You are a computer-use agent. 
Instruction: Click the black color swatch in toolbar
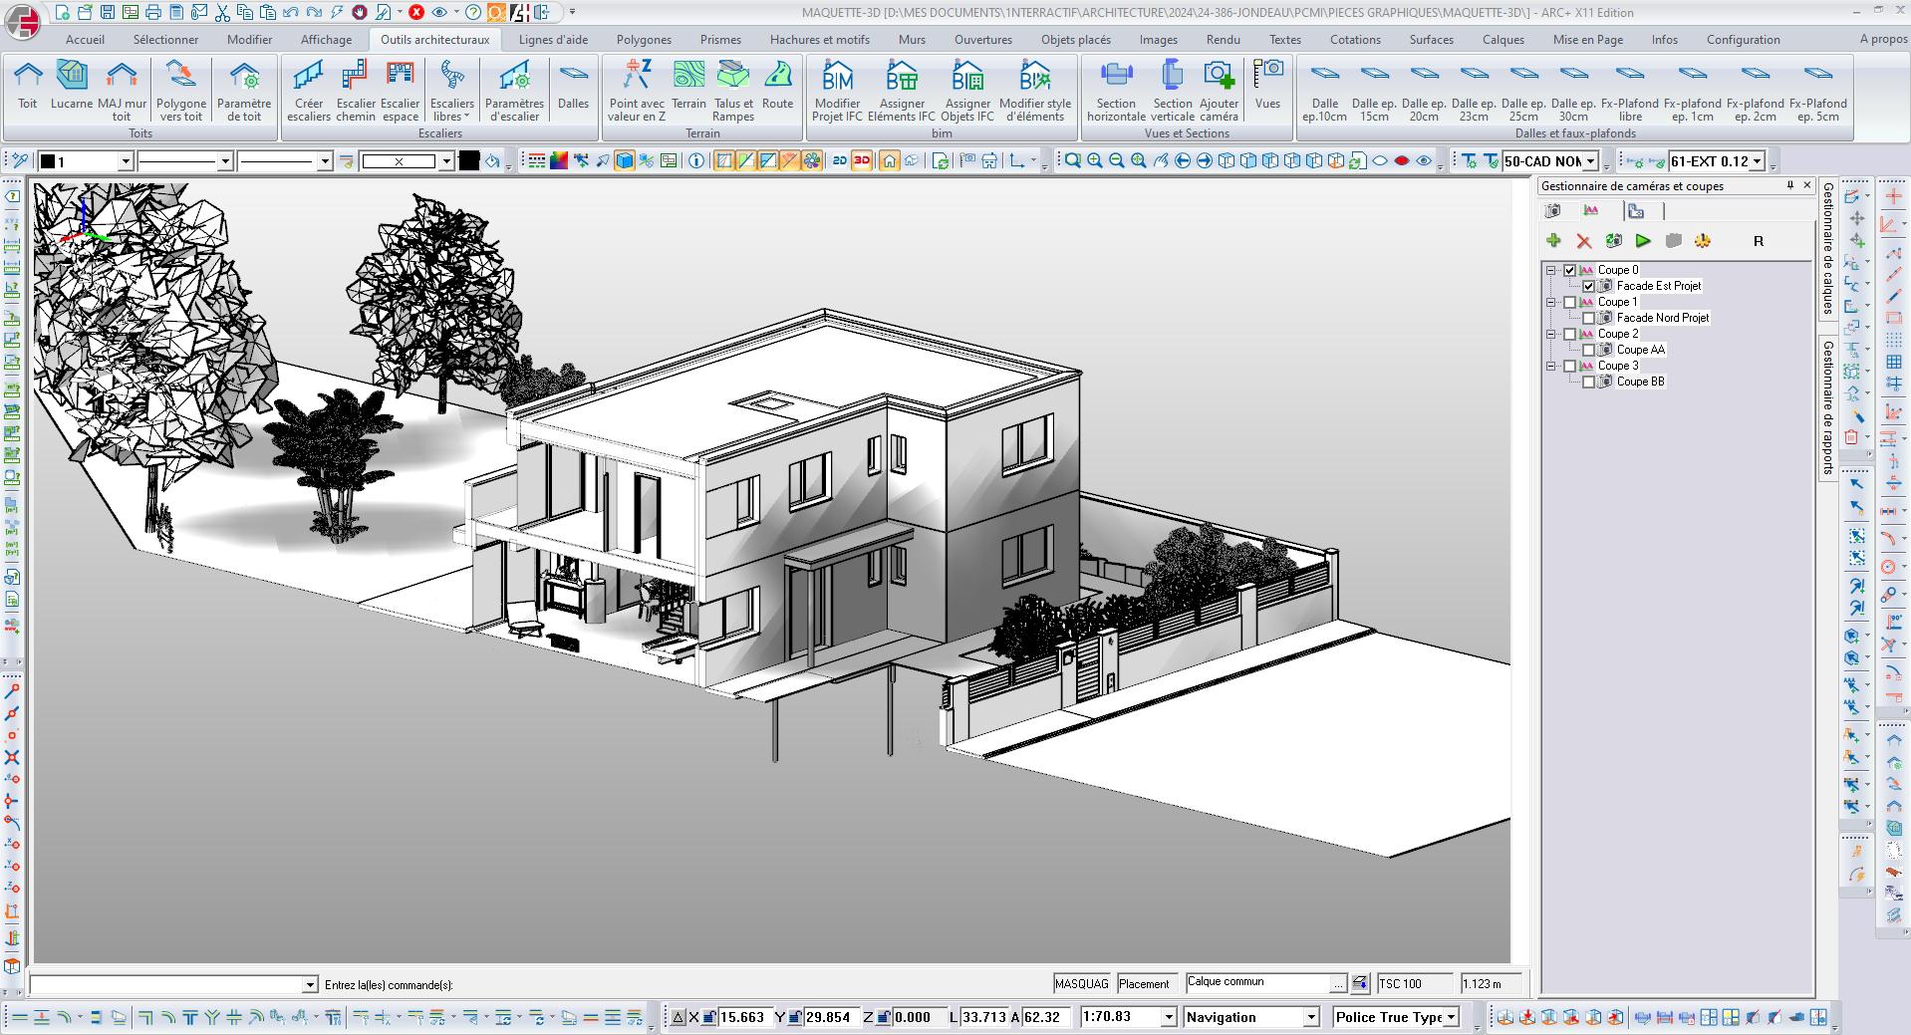click(x=468, y=161)
